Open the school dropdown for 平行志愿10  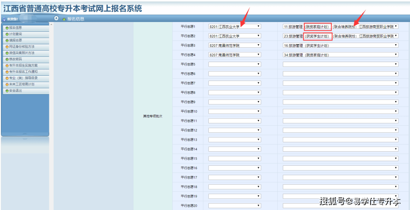[x=235, y=112]
